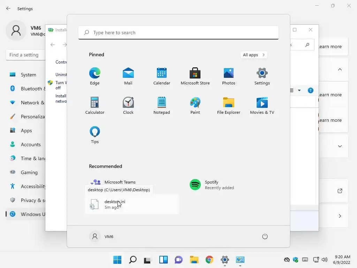This screenshot has width=357, height=268.
Task: Open Notepad from pinned apps
Action: (162, 105)
